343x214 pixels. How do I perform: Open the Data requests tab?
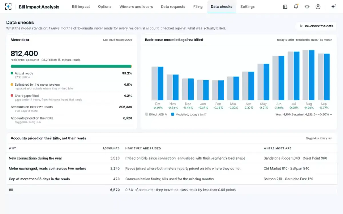(x=173, y=7)
